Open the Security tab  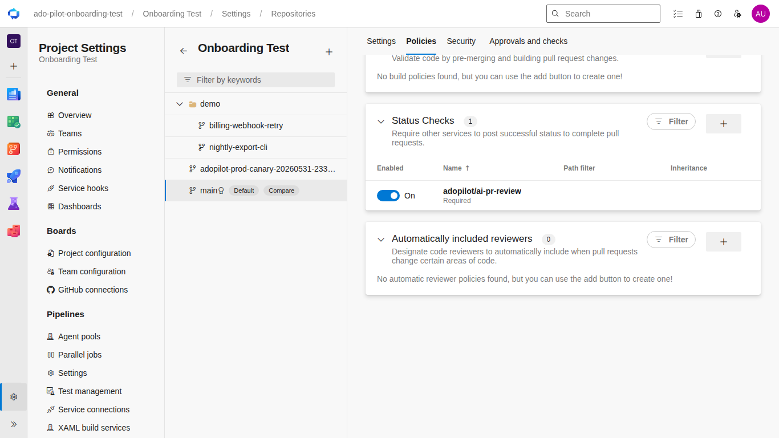[461, 41]
